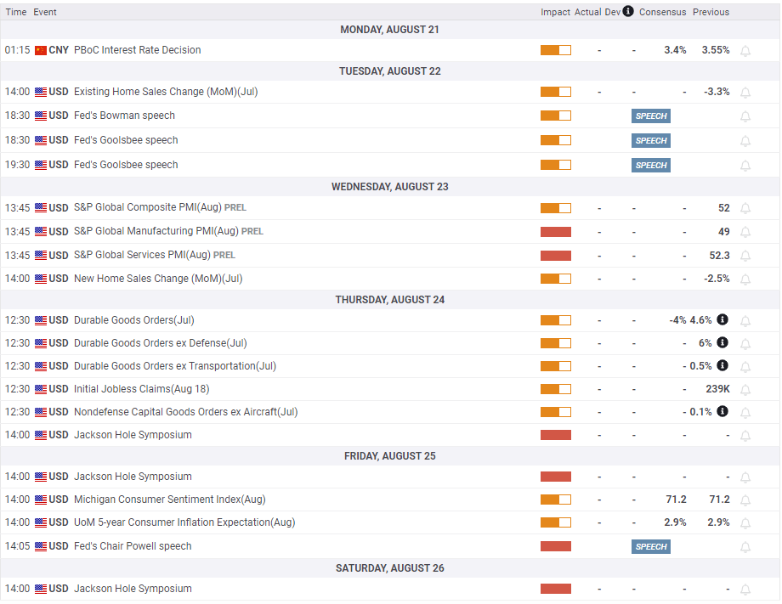Expand S&P Global Manufacturing PMI row
Image resolution: width=782 pixels, height=604 pixels.
(x=390, y=231)
